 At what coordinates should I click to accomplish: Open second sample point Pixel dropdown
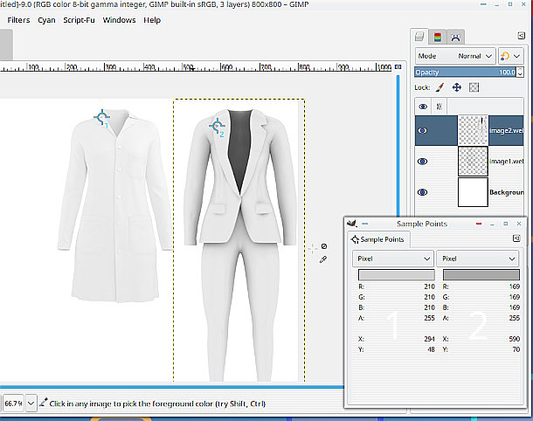point(478,259)
